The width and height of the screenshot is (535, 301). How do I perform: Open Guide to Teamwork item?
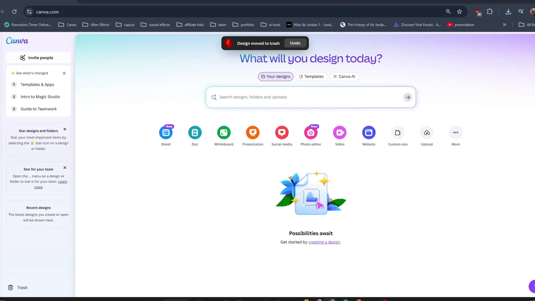click(x=38, y=109)
